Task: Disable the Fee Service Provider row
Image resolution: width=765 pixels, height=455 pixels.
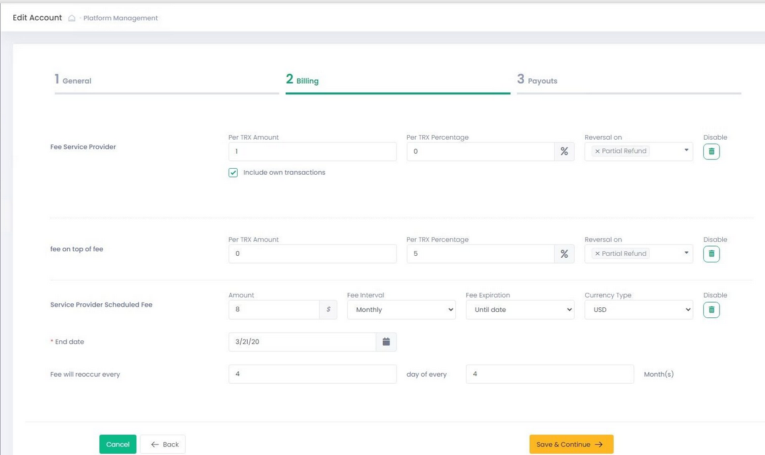Action: tap(711, 152)
